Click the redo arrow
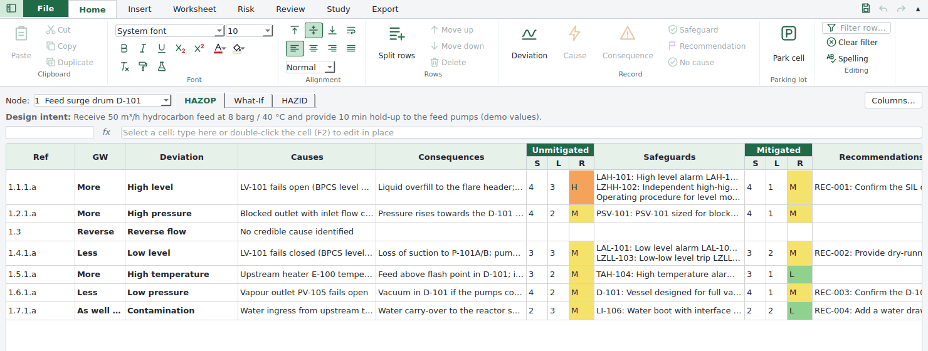Viewport: 928px width, 351px height. point(901,8)
